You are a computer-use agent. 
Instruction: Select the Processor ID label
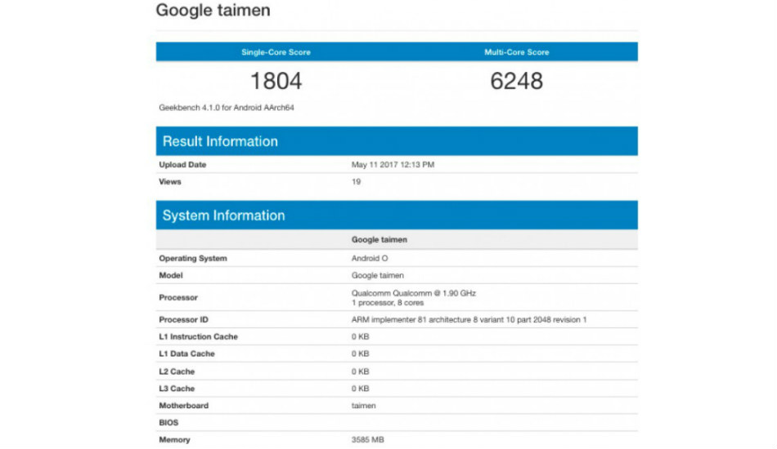point(183,320)
